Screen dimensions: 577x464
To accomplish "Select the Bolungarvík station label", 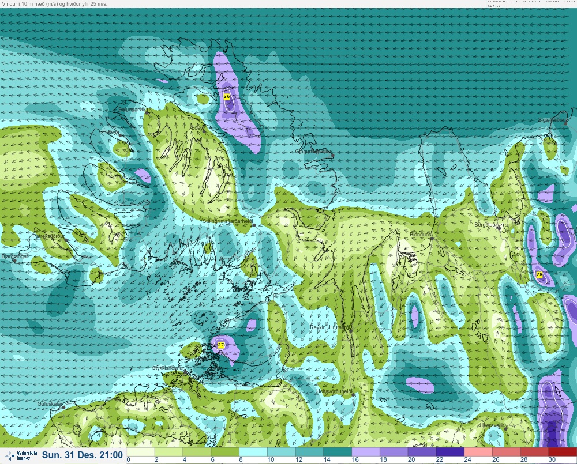I will tap(133, 110).
